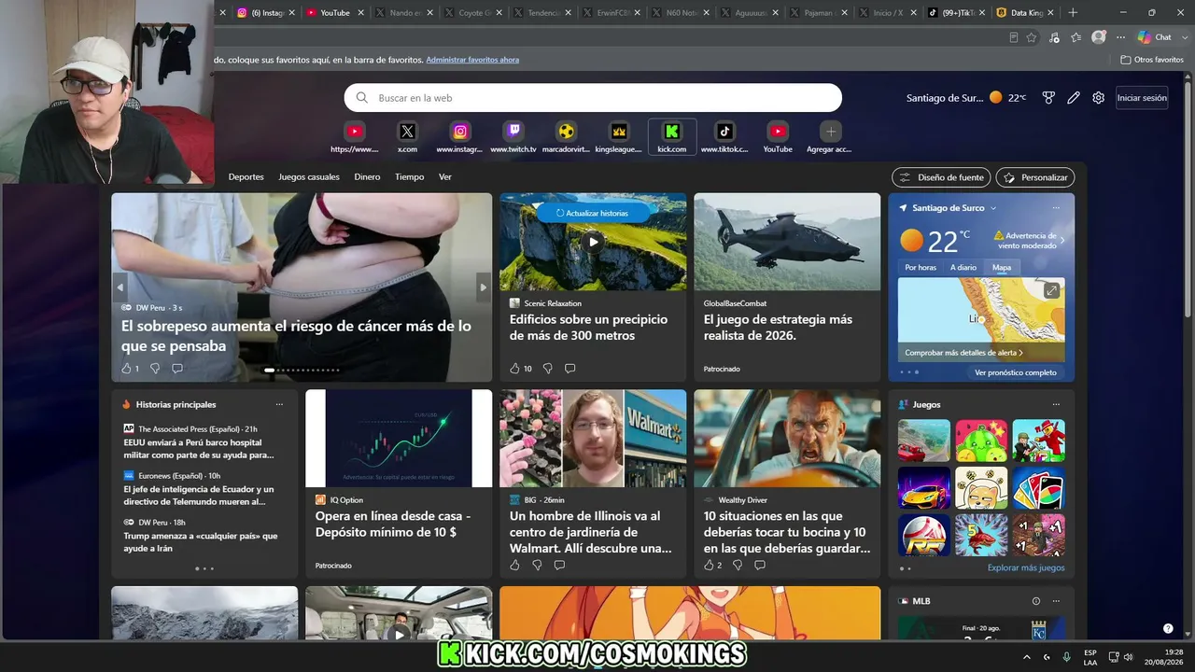
Task: Open Juegos card more options menu
Action: [x=1056, y=404]
